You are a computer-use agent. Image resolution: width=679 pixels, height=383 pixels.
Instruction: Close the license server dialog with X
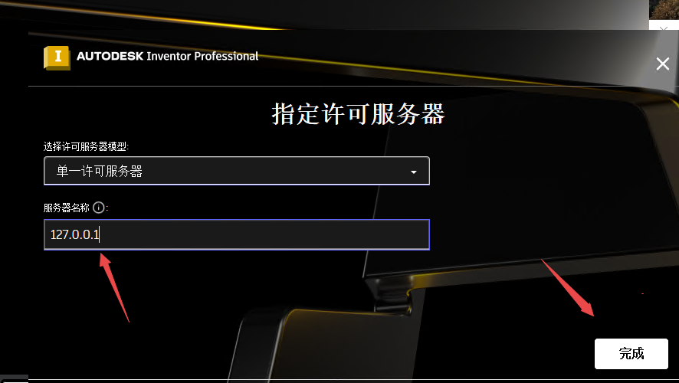click(x=663, y=64)
